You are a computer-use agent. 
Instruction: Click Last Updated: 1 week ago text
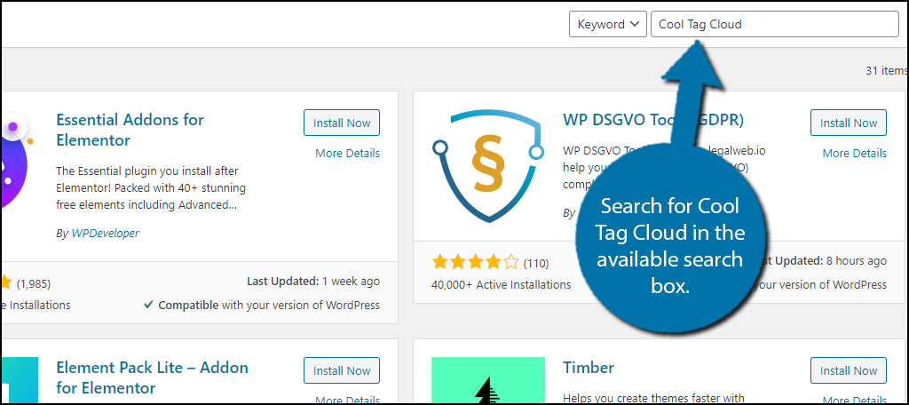tap(313, 282)
